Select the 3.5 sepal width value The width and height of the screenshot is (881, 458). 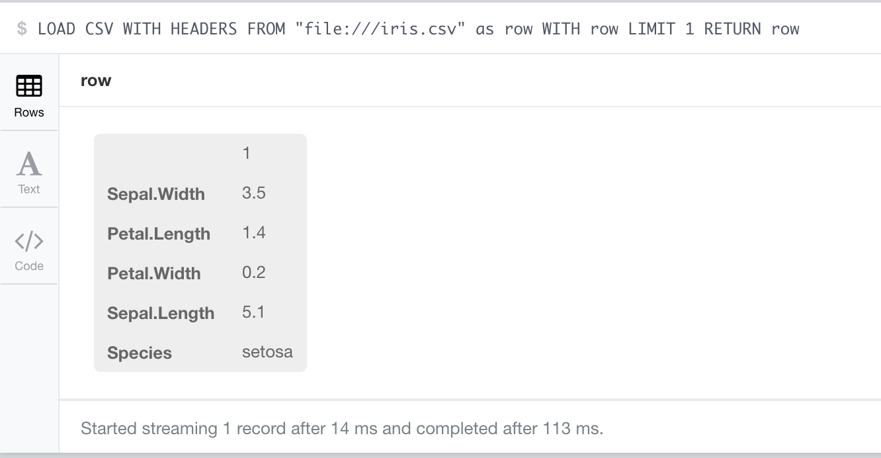pos(254,193)
